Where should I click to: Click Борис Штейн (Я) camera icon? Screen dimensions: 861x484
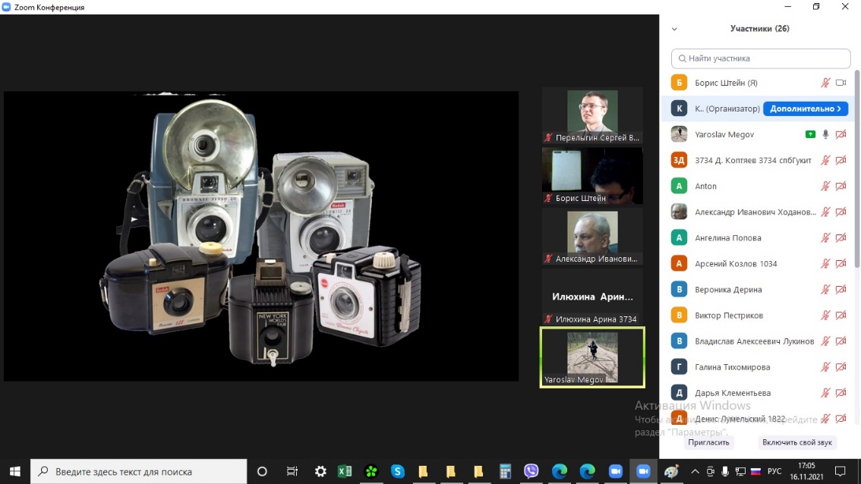pyautogui.click(x=840, y=83)
